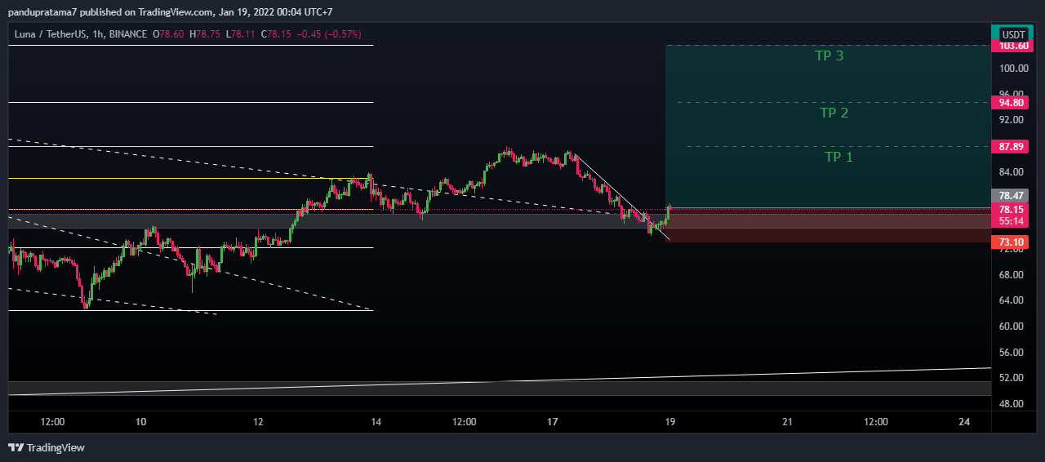Click the 52.00 price scale label

pos(1012,378)
